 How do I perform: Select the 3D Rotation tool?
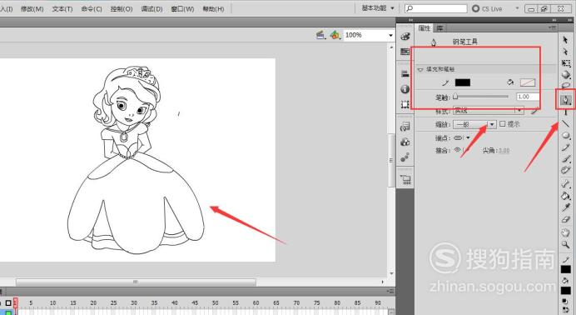click(566, 75)
